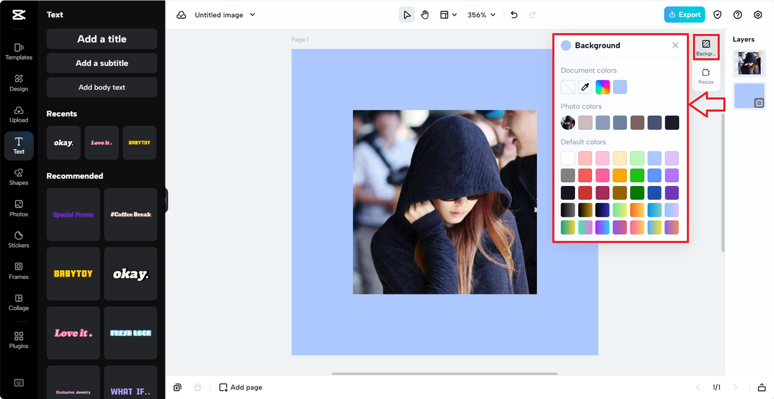This screenshot has height=399, width=774.
Task: Select the photo layer thumbnail
Action: (x=750, y=63)
